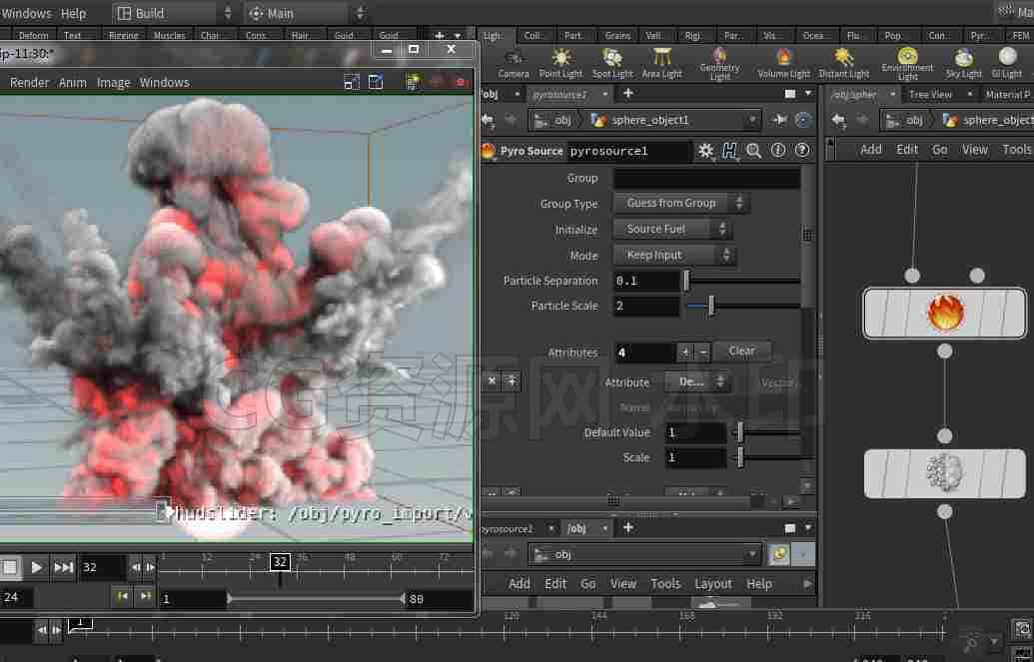Show node info for pyrosource1
The width and height of the screenshot is (1034, 662).
point(778,151)
